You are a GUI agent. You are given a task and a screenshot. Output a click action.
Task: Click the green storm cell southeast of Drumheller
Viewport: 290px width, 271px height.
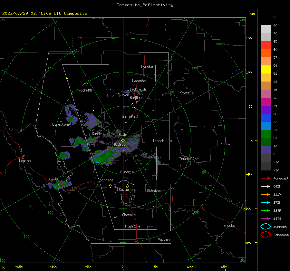[x=204, y=172]
